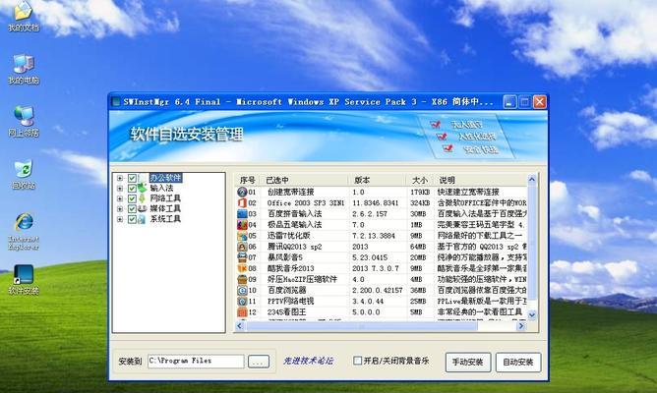The height and width of the screenshot is (393, 657).
Task: Click the horizontal scrollbar thumb in list
Action: pos(362,326)
